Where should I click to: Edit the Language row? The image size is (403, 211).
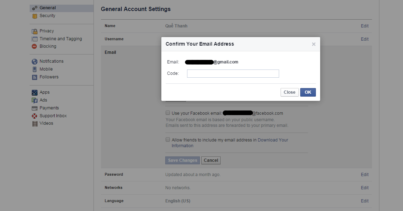[x=364, y=201]
